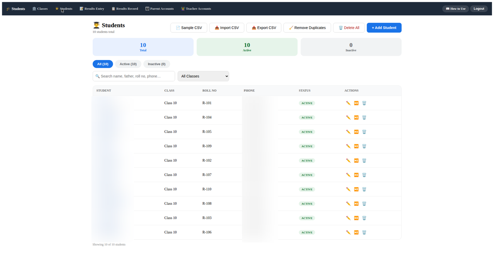Delete the R-106 student row
The width and height of the screenshot is (494, 256).
(x=364, y=233)
